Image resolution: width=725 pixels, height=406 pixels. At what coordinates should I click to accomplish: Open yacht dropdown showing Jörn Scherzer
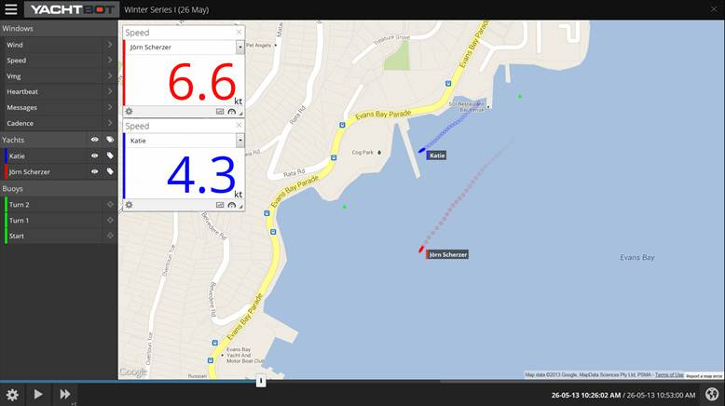[239, 47]
